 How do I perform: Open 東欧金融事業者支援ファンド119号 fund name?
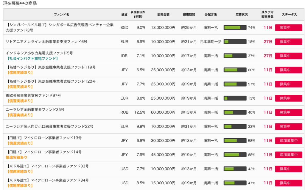point(51,67)
